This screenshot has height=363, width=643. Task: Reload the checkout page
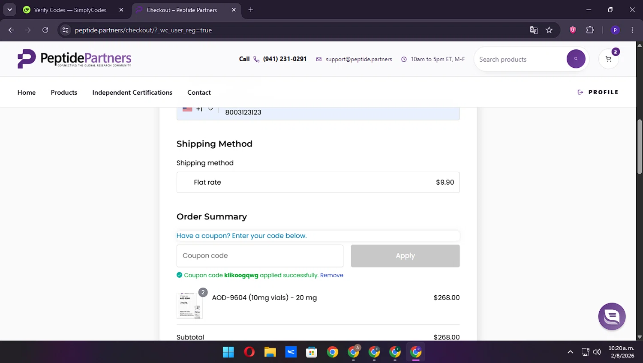(45, 30)
